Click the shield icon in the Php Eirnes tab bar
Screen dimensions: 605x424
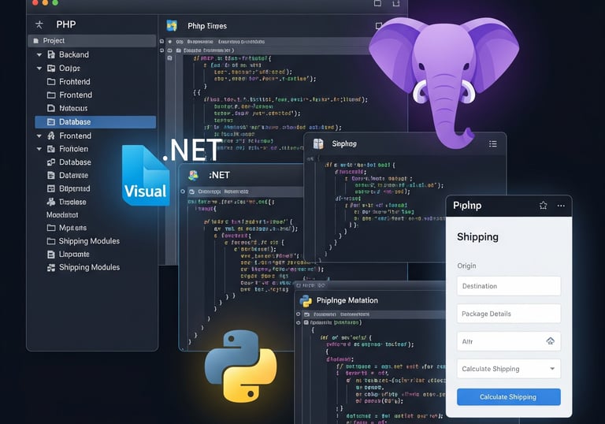tap(170, 42)
